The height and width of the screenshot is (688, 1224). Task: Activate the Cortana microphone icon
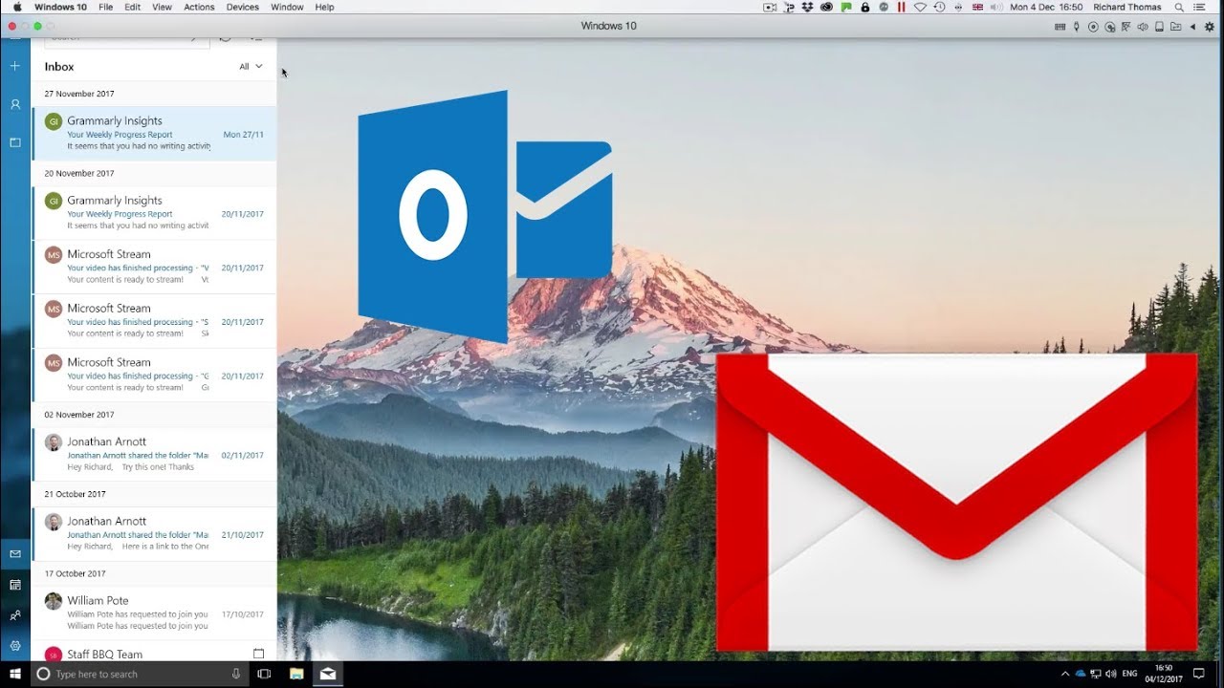[236, 674]
